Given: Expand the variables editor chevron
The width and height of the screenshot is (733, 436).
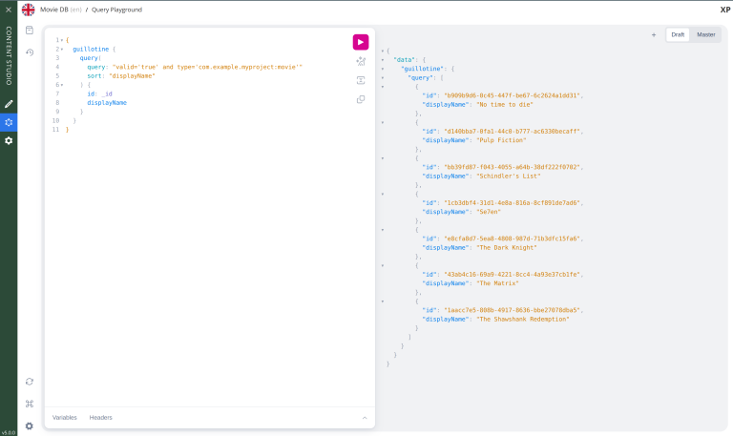Looking at the screenshot, I should click(365, 418).
